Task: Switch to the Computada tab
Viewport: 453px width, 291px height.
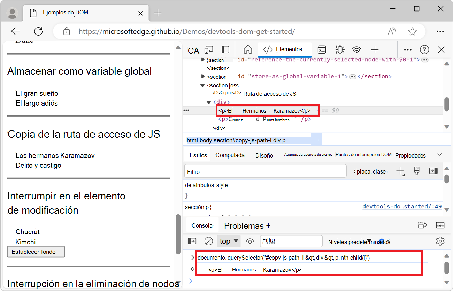Action: [x=230, y=155]
